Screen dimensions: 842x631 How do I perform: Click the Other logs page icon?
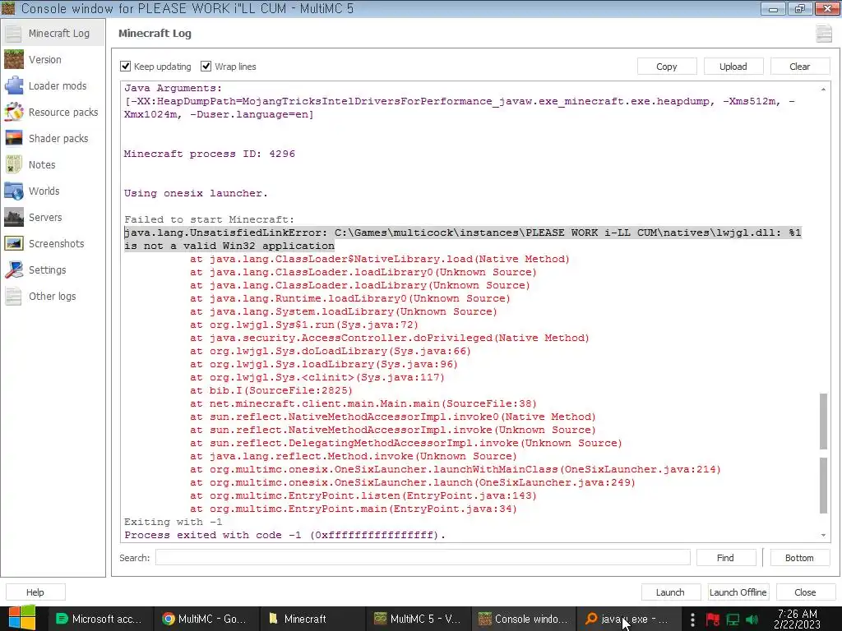coord(13,296)
